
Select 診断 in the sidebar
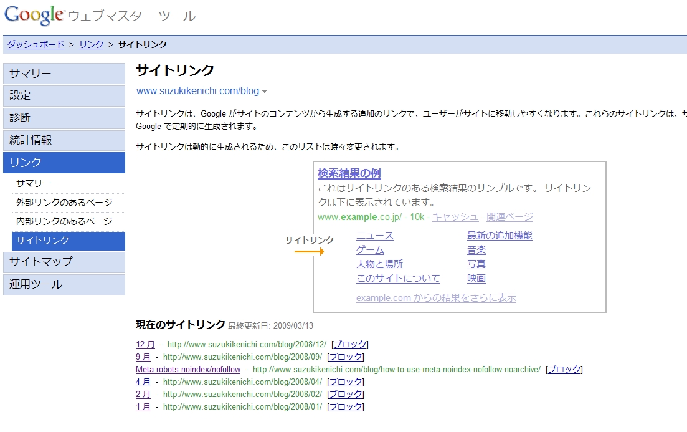click(x=64, y=118)
